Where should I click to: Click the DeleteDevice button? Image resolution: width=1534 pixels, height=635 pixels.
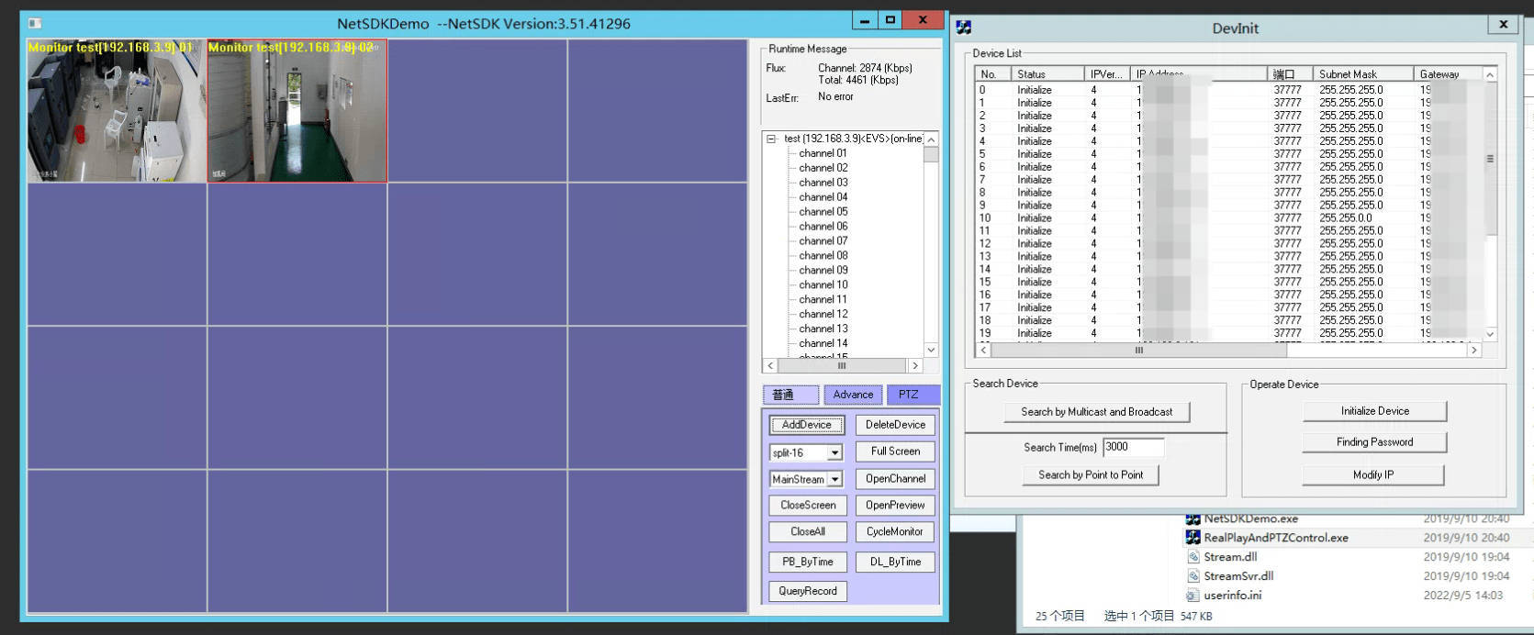(x=895, y=425)
